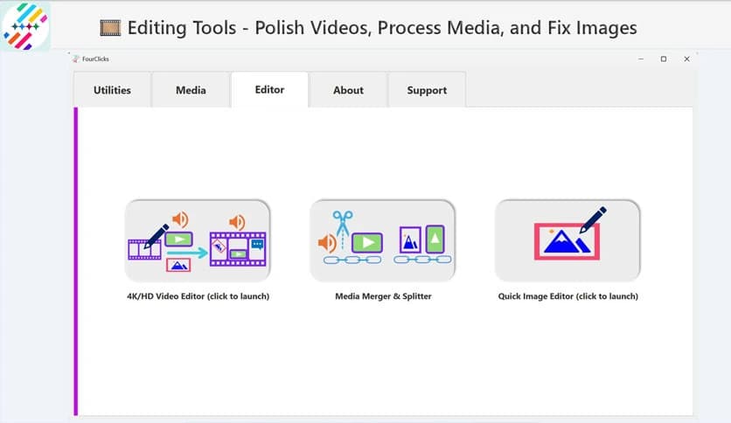Click the FourClicks title bar app icon
This screenshot has width=731, height=423.
[76, 59]
